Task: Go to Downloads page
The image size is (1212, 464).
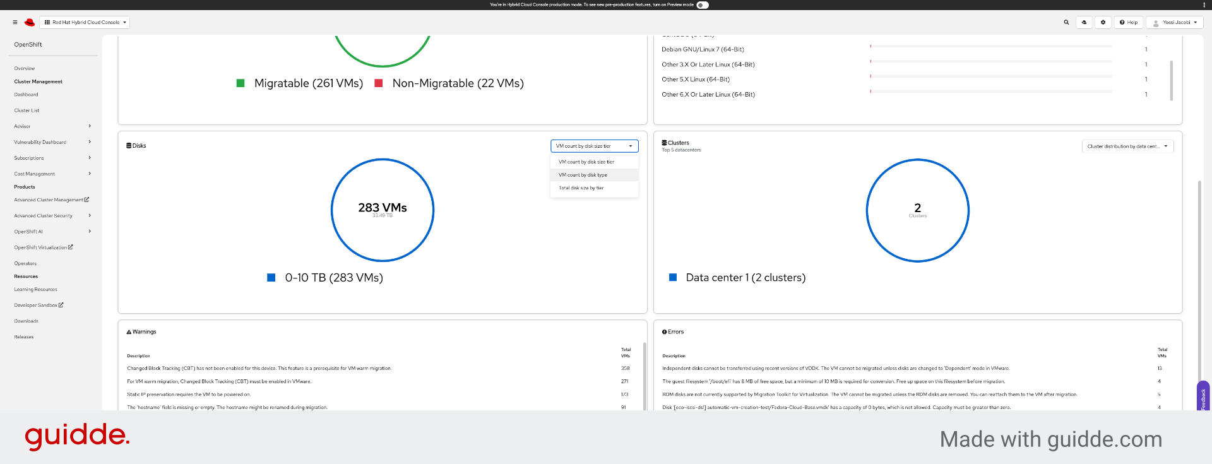Action: [x=26, y=321]
